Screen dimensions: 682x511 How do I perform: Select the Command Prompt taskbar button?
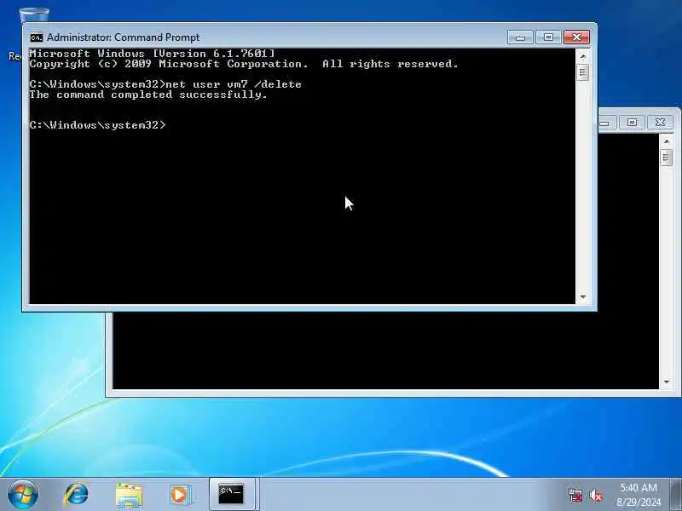coord(231,494)
